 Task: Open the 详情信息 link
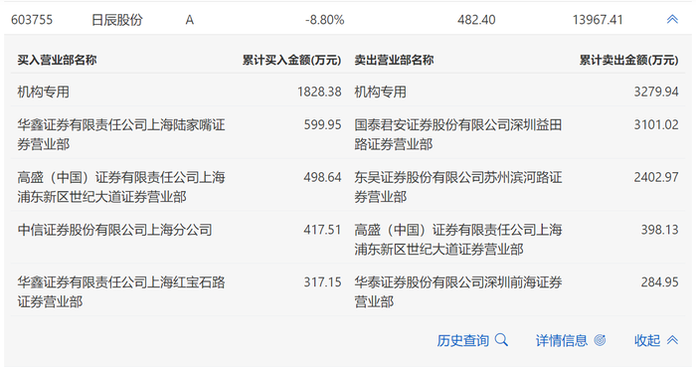[562, 340]
